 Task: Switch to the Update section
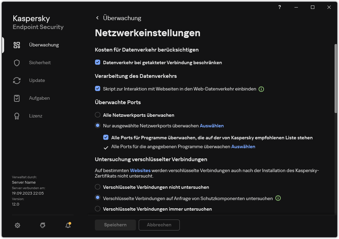(x=37, y=80)
